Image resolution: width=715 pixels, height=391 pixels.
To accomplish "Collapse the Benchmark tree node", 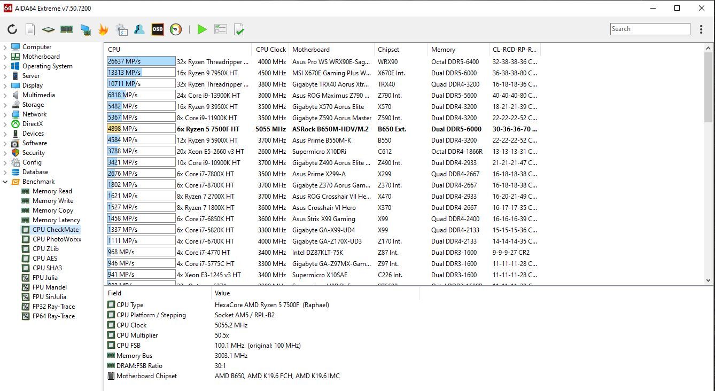I will tap(5, 182).
